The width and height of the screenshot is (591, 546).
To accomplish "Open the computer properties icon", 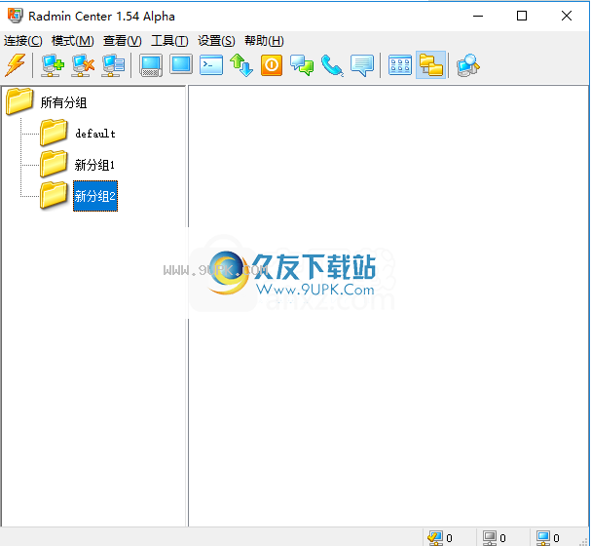I will [x=113, y=65].
